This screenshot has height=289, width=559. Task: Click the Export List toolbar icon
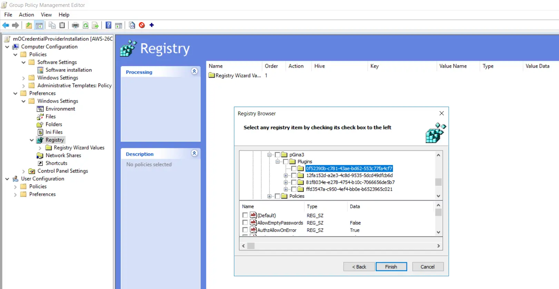pyautogui.click(x=95, y=25)
